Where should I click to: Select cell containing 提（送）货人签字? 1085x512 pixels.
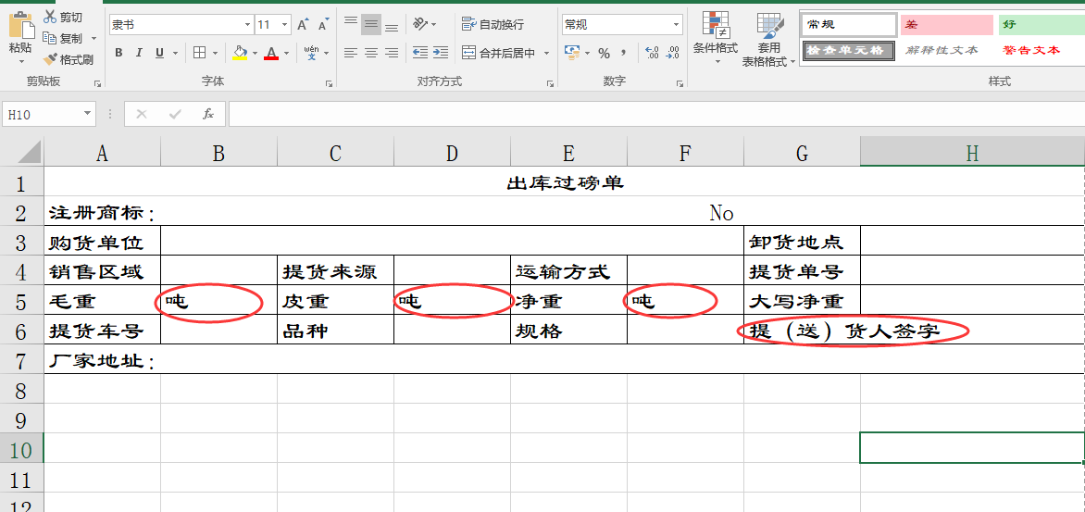[914, 331]
